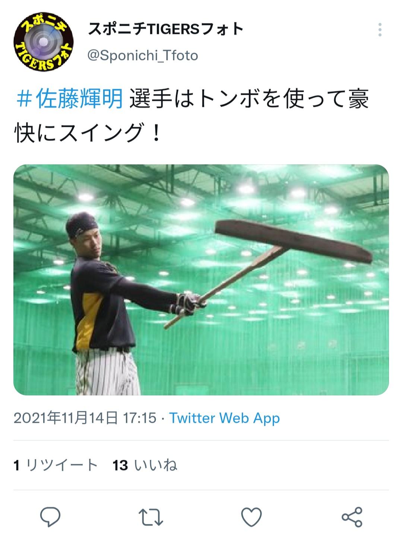Click the player's gloved hands in photo
The height and width of the screenshot is (537, 402).
pyautogui.click(x=188, y=303)
